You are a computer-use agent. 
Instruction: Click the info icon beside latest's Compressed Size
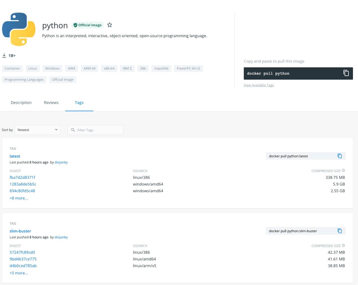(343, 171)
